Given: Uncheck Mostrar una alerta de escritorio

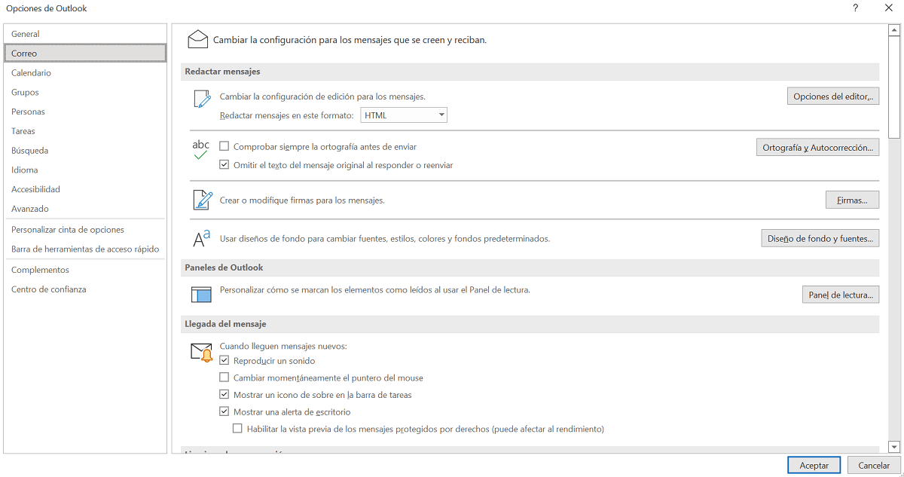Looking at the screenshot, I should coord(224,411).
